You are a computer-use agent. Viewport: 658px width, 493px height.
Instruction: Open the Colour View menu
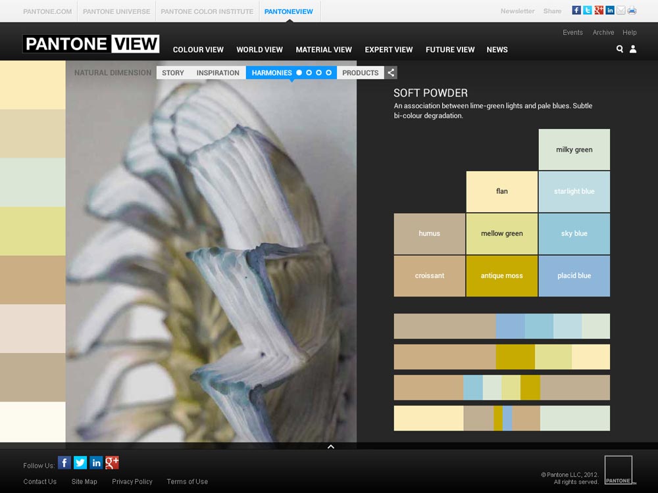click(x=198, y=49)
